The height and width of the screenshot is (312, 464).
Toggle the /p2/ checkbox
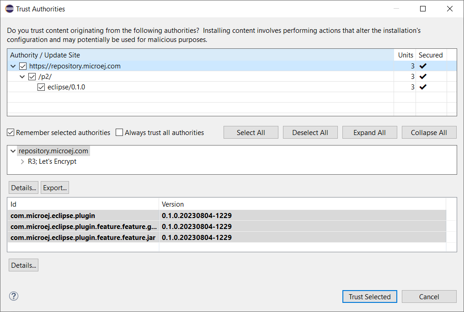(x=32, y=77)
